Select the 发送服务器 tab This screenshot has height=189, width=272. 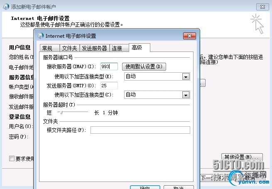95,48
